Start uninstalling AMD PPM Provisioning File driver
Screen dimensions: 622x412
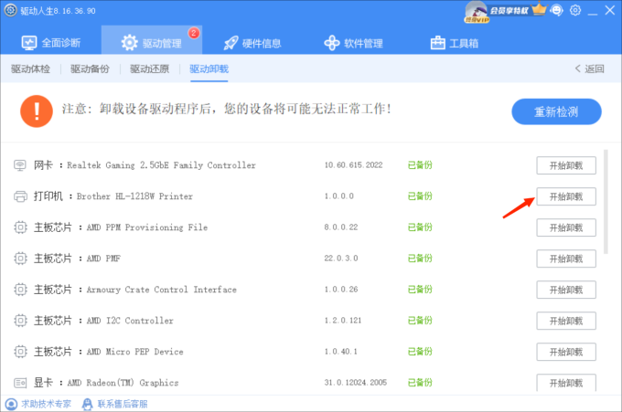(566, 227)
